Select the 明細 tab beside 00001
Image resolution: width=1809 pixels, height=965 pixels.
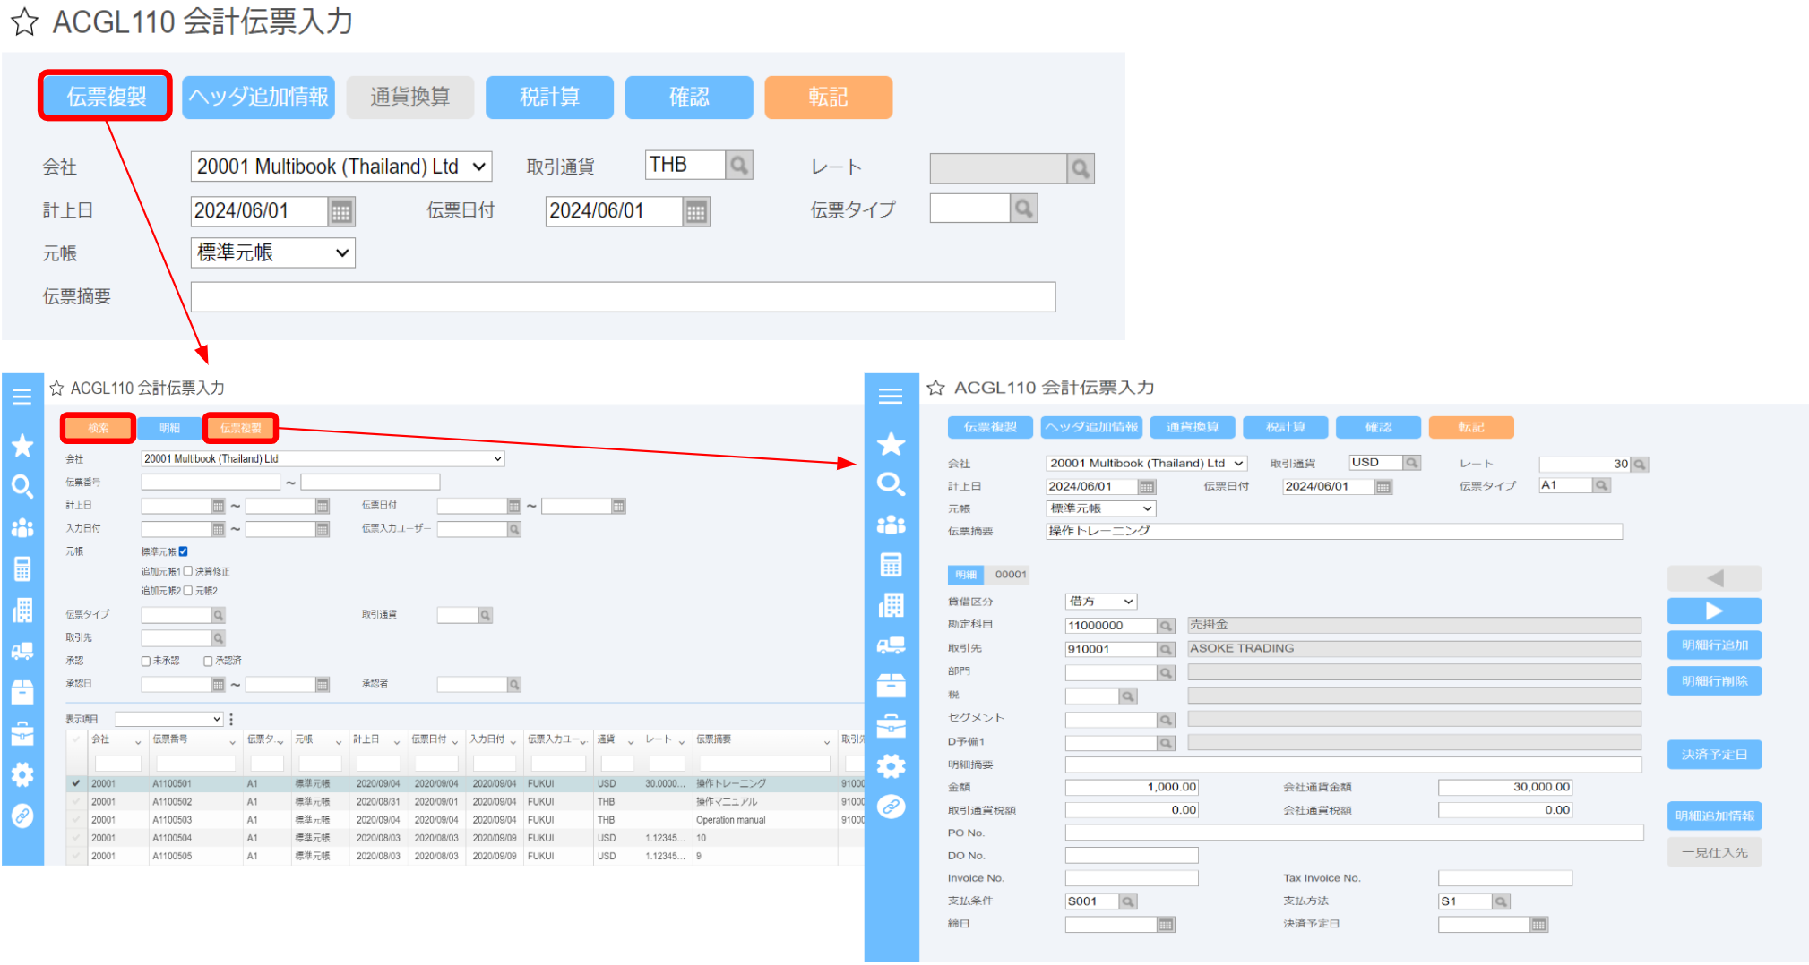[966, 575]
